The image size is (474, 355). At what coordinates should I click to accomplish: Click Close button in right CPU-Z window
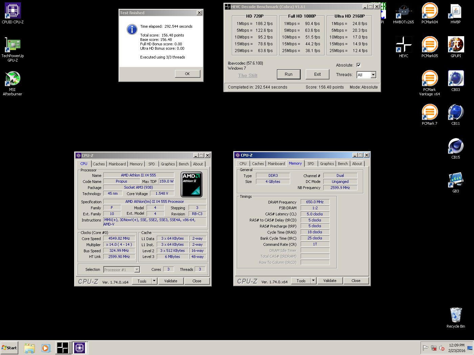(356, 281)
